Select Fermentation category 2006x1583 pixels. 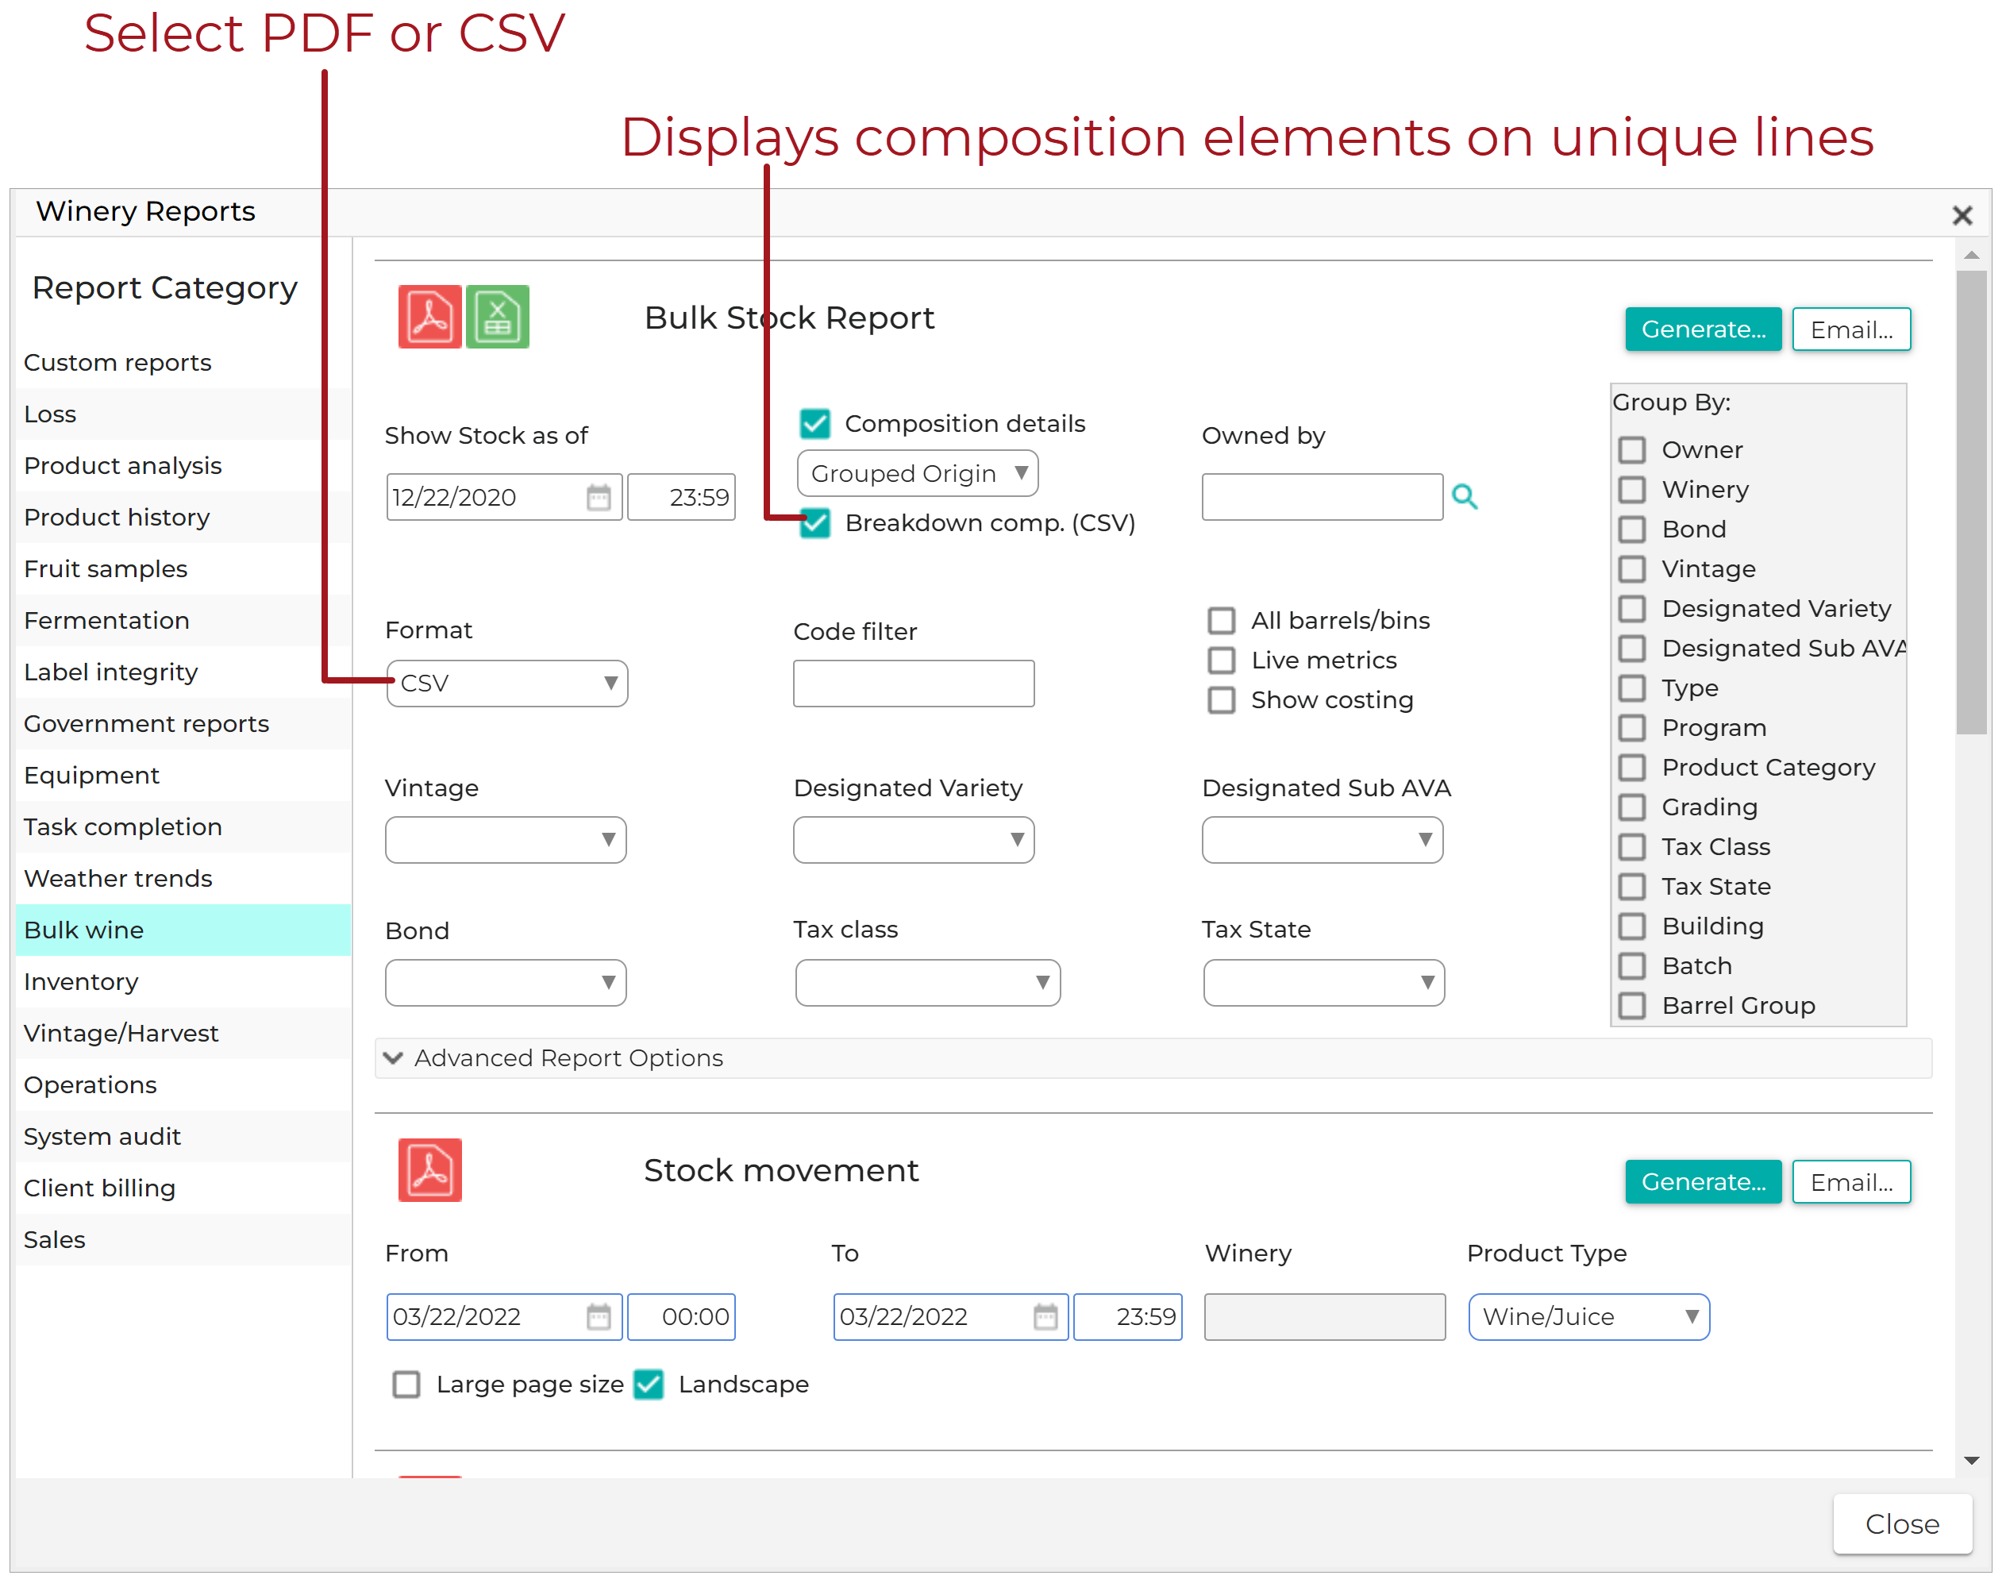click(183, 621)
